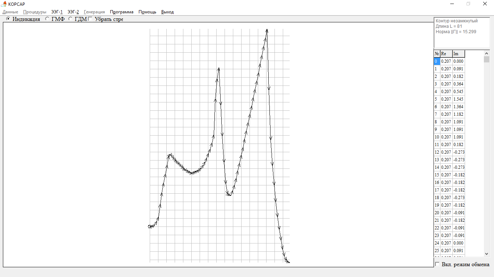The height and width of the screenshot is (277, 494).
Task: Click row number 22 cell
Action: point(437,228)
